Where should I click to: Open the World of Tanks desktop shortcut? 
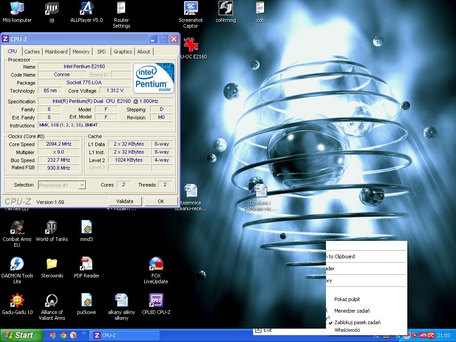click(x=52, y=228)
